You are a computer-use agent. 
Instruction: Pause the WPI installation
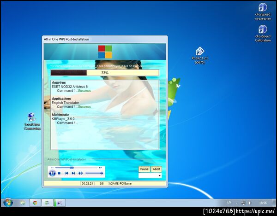[x=145, y=169]
